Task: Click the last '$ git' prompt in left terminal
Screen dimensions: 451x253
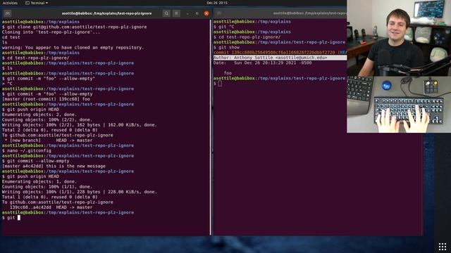Action: (x=11, y=218)
